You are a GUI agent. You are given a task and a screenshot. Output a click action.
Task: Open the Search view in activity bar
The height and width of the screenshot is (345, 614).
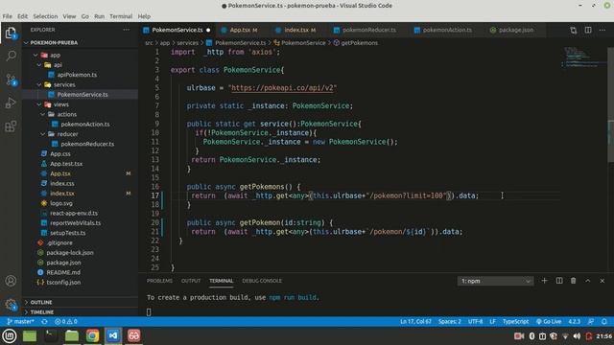point(11,56)
